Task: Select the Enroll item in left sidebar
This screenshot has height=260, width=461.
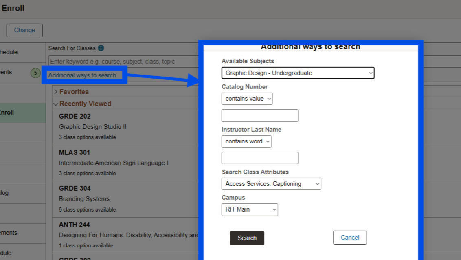Action: pos(23,112)
